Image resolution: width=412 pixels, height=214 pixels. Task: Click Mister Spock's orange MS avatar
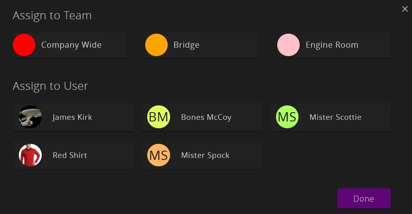[x=159, y=155]
